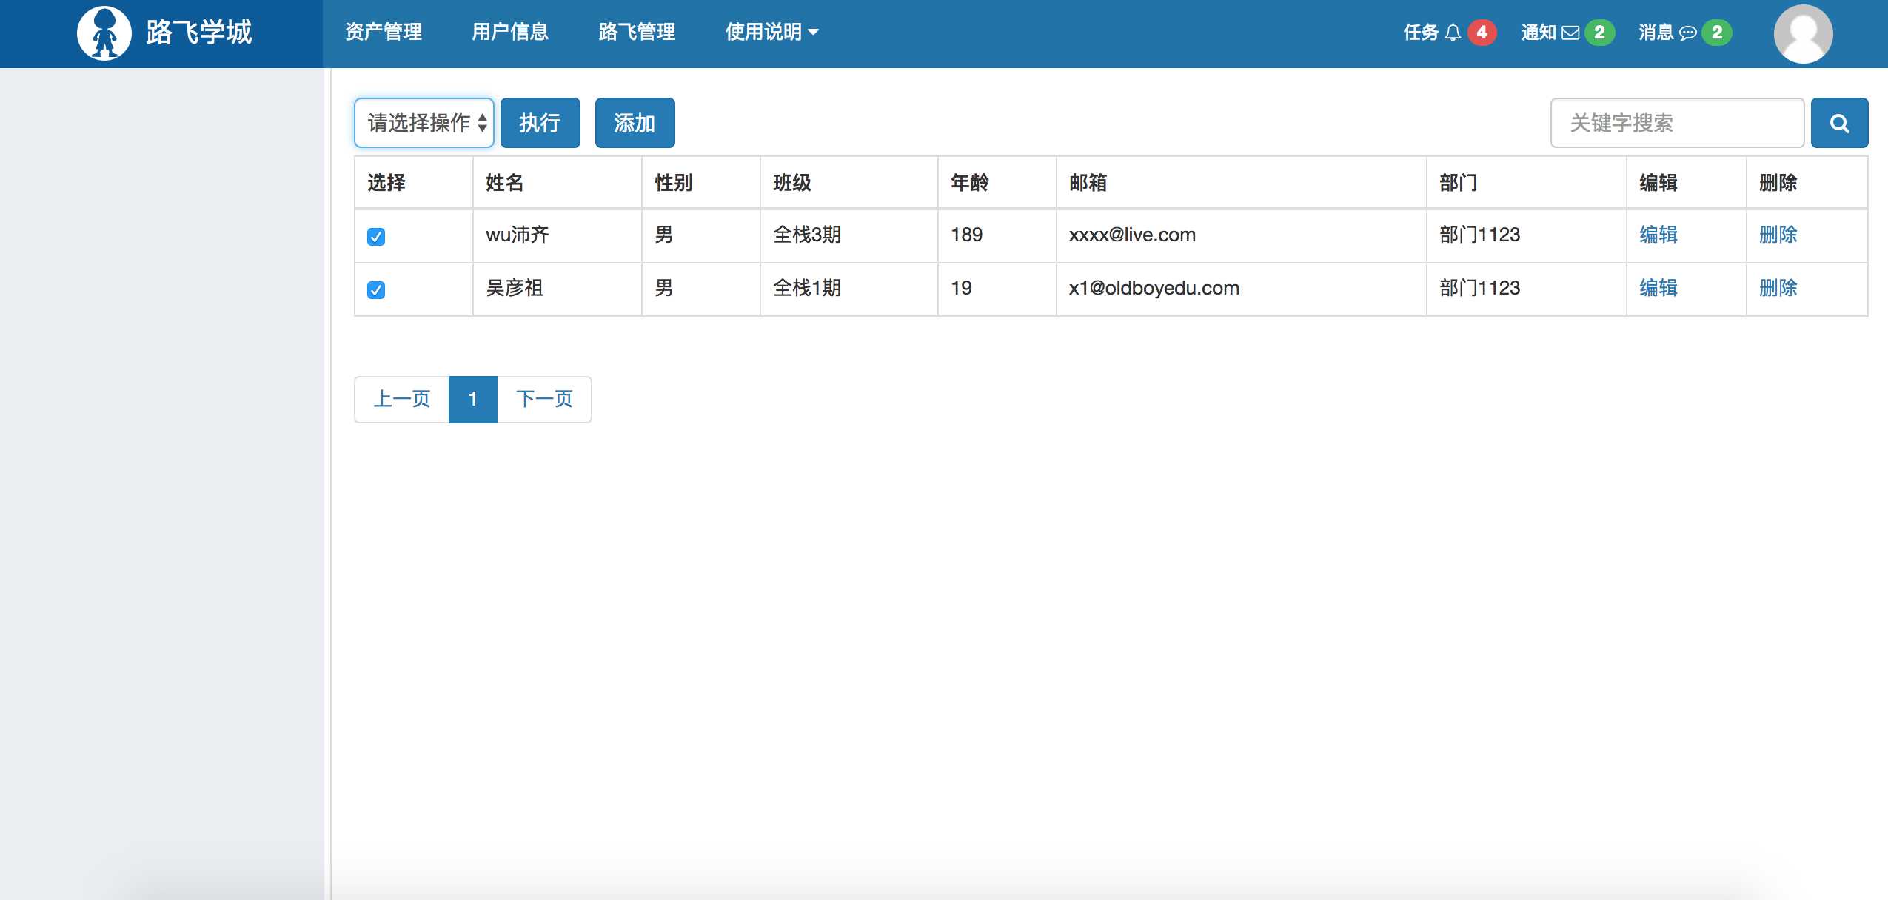Click the red badge showing 4 tasks

point(1482,33)
